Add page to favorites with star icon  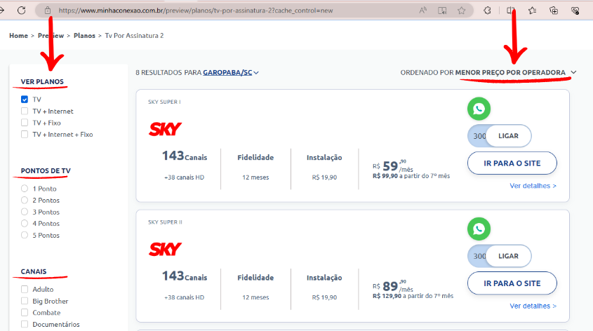pyautogui.click(x=461, y=11)
